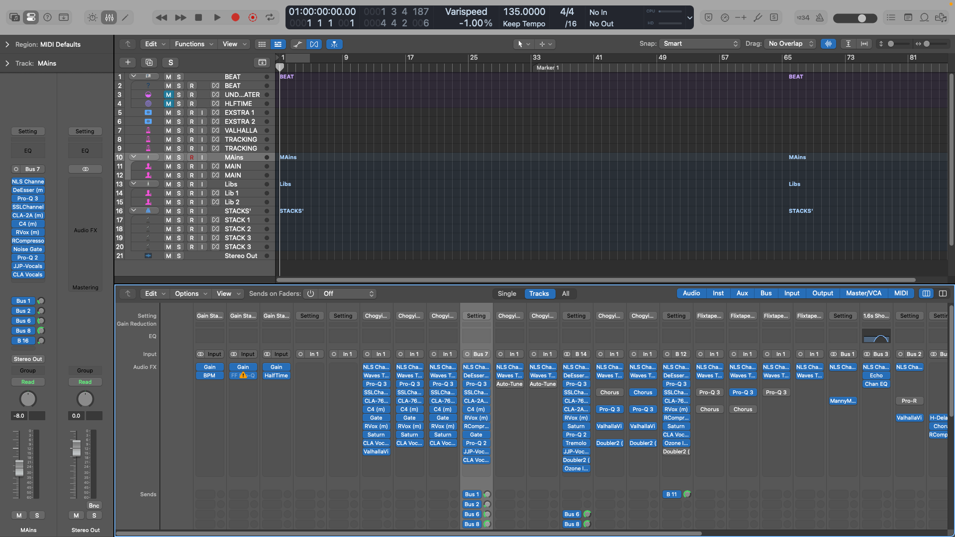Open the Sends on Faders Off dropdown
Image resolution: width=955 pixels, height=537 pixels.
coord(348,293)
